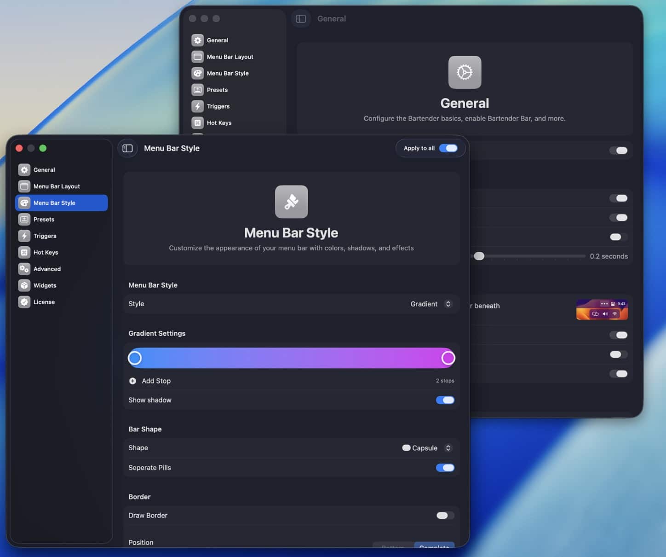The image size is (666, 557).
Task: Enable the Draw Border switch
Action: (445, 516)
